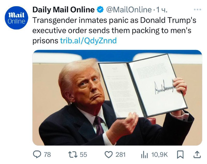207x164 pixels.
Task: Like the post with the heart icon
Action: click(109, 155)
